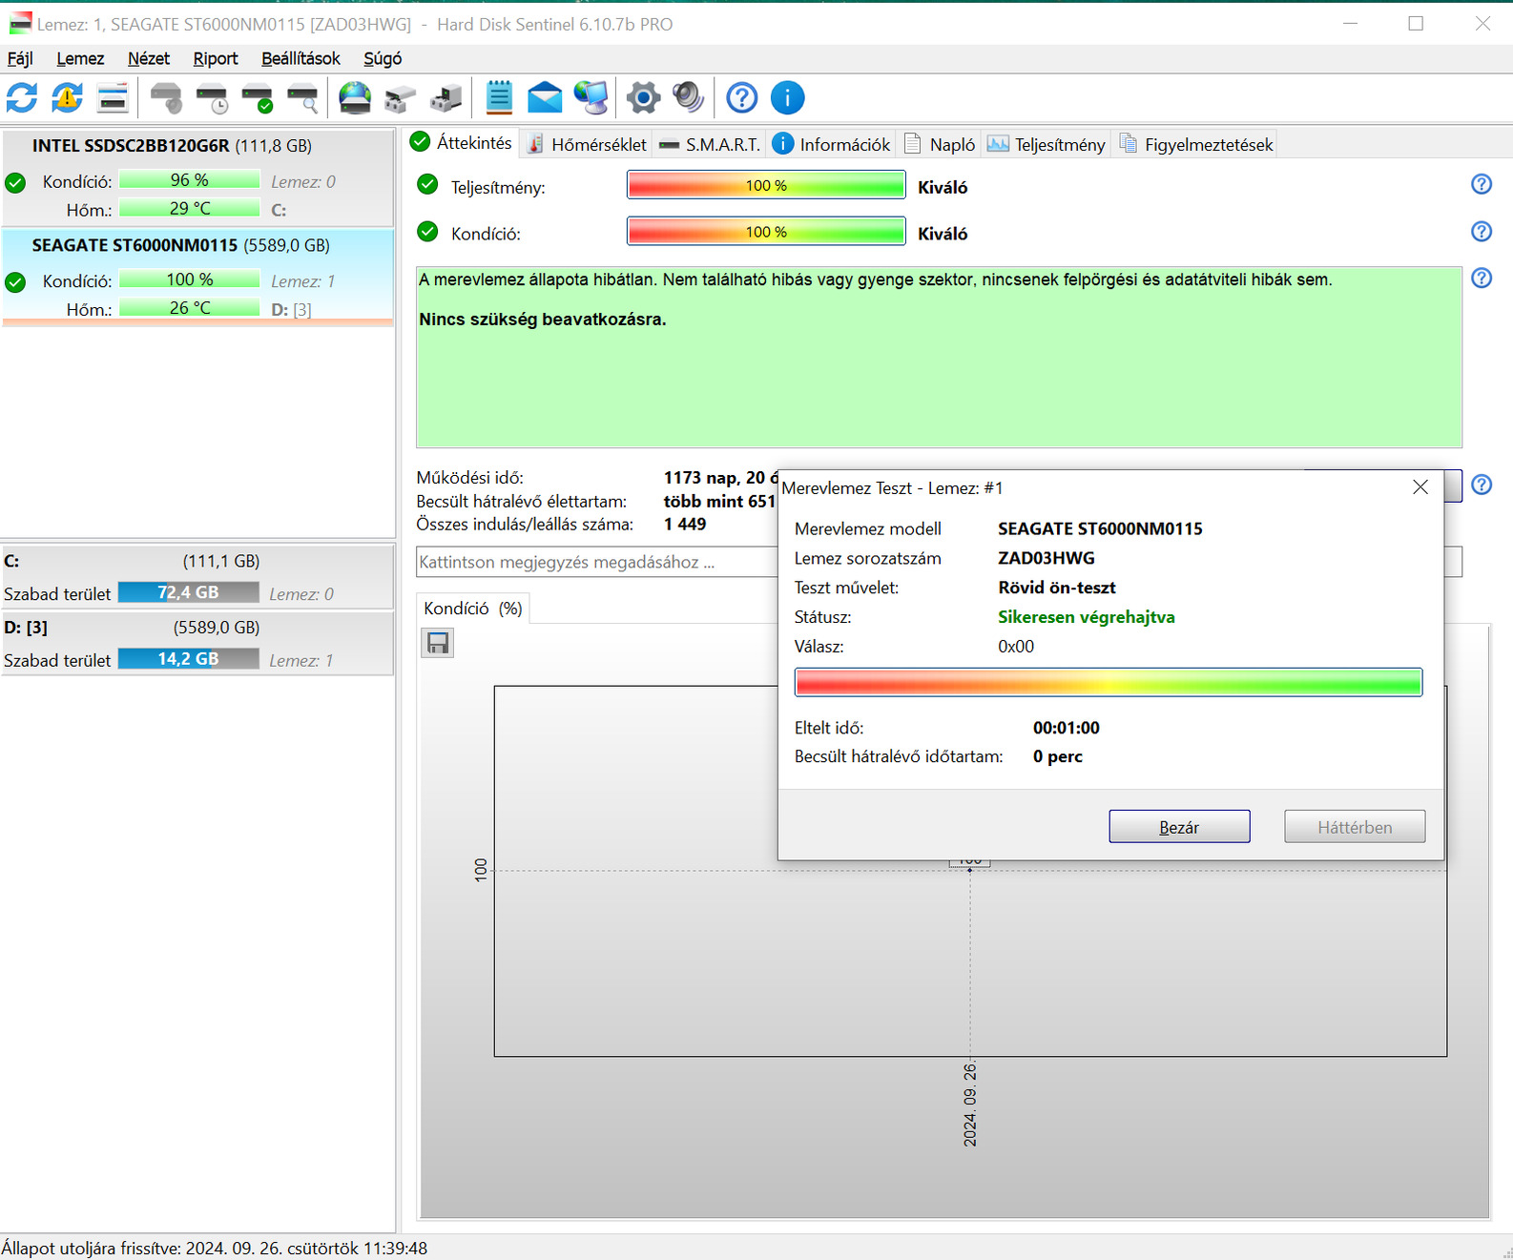The width and height of the screenshot is (1513, 1260).
Task: Click the refresh icon with warning triangle
Action: point(67,97)
